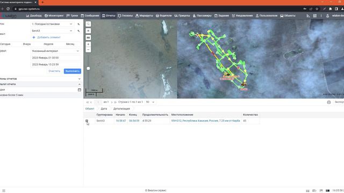This screenshot has height=193, width=344.
Task: Open the Объекты tab
Action: 288,16
